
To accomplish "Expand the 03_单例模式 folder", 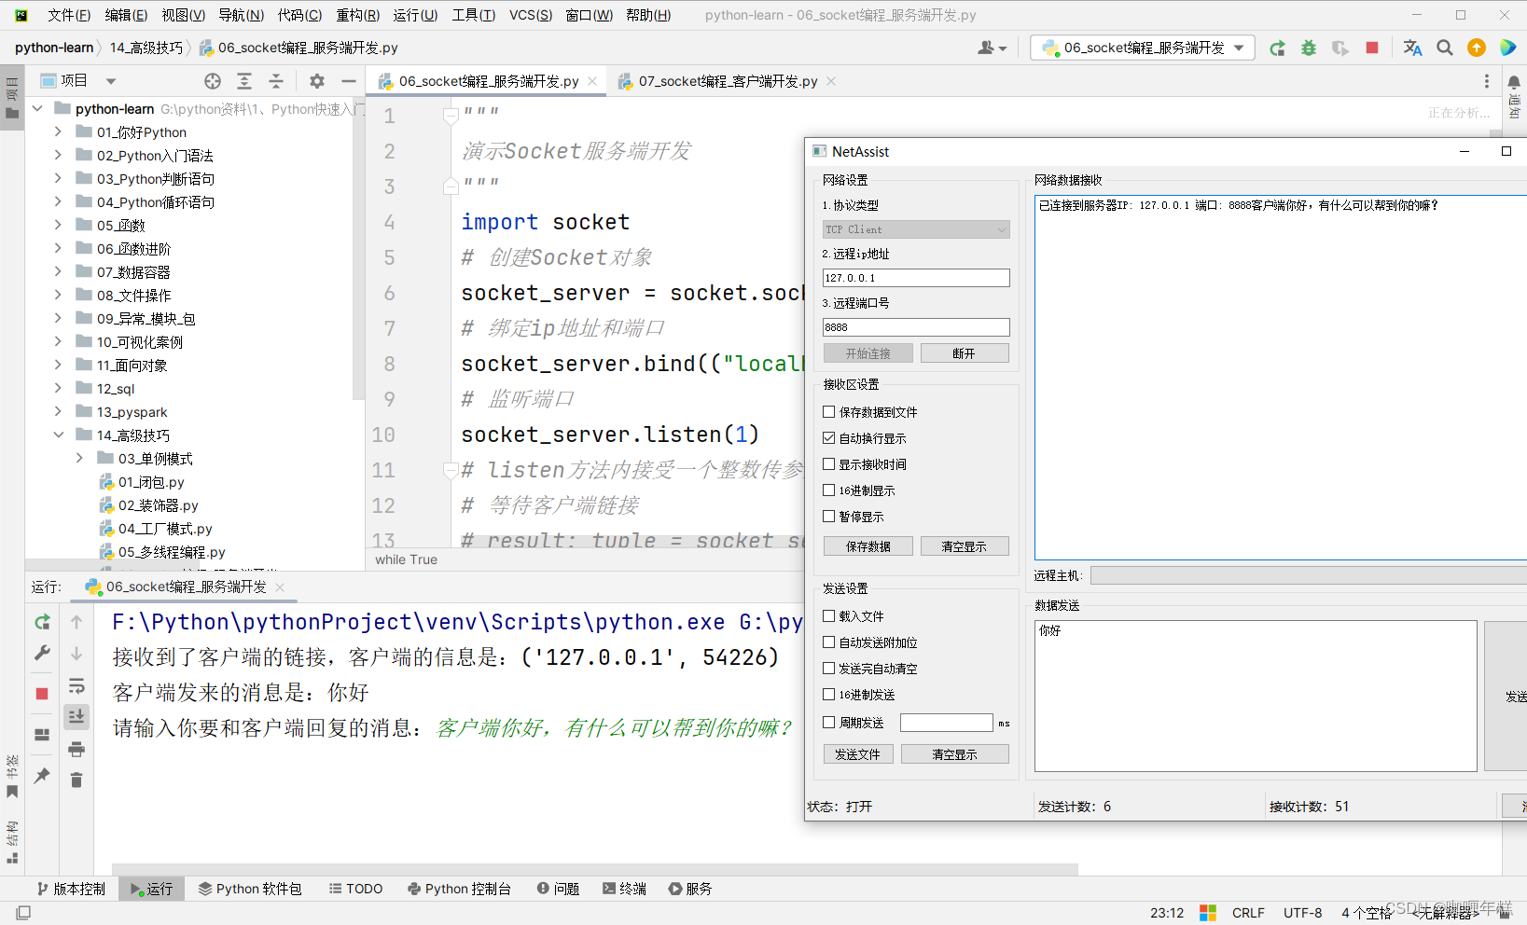I will [79, 459].
